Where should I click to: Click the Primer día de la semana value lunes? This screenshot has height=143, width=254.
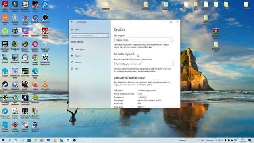140,94
